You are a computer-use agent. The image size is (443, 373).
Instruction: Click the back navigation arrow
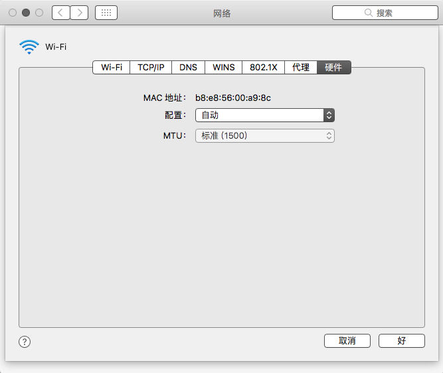pos(60,13)
